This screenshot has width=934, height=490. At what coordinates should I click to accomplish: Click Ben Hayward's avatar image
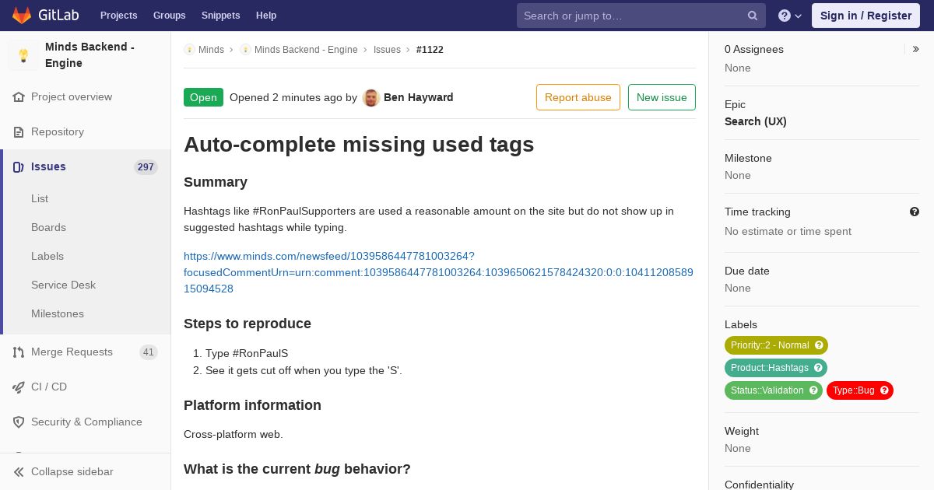(371, 98)
